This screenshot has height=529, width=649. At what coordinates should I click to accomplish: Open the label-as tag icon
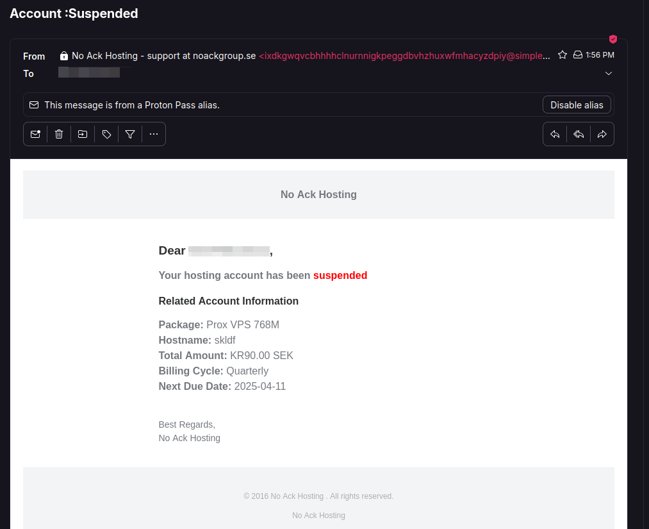[x=106, y=134]
